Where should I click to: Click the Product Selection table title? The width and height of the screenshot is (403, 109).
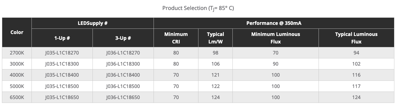click(x=198, y=8)
